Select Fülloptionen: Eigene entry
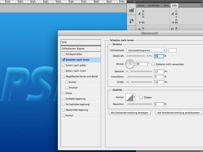The image size is (203, 152). [x=81, y=49]
